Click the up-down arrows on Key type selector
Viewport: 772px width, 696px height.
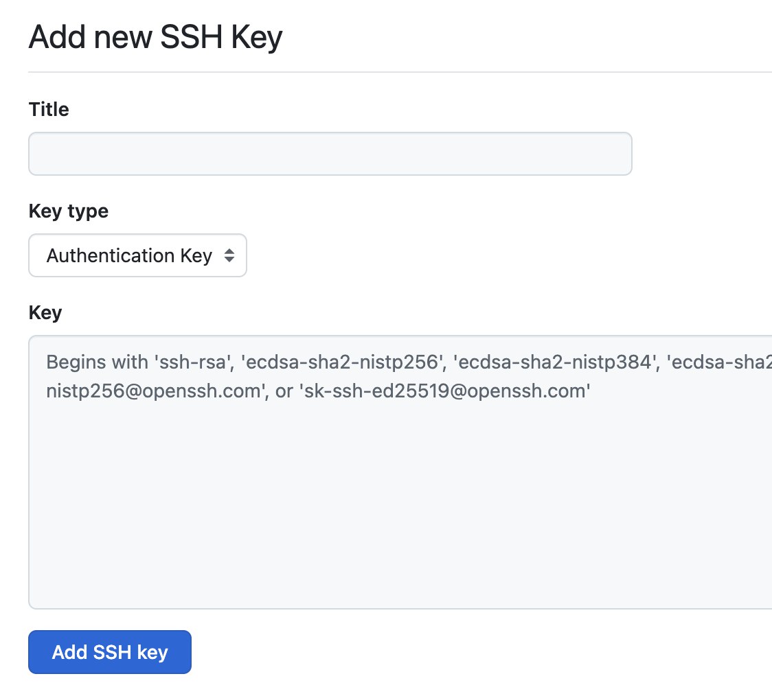[x=229, y=256]
